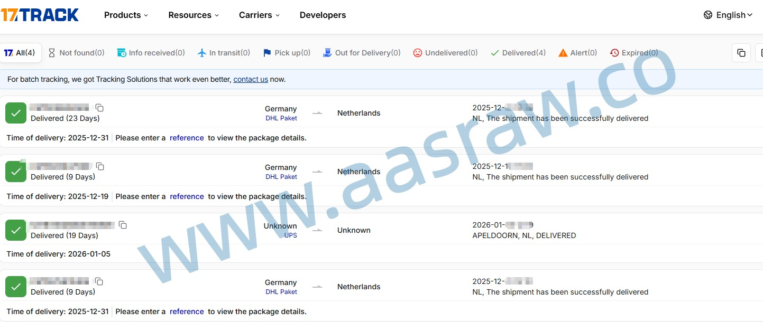Copy tracking number of second shipment
This screenshot has height=322, width=763.
coord(100,166)
